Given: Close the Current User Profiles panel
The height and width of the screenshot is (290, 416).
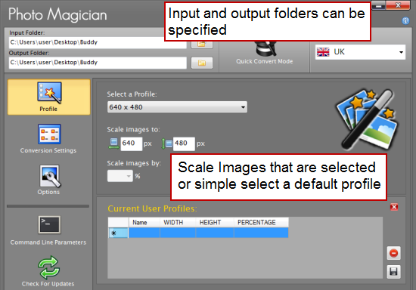Looking at the screenshot, I should (394, 207).
